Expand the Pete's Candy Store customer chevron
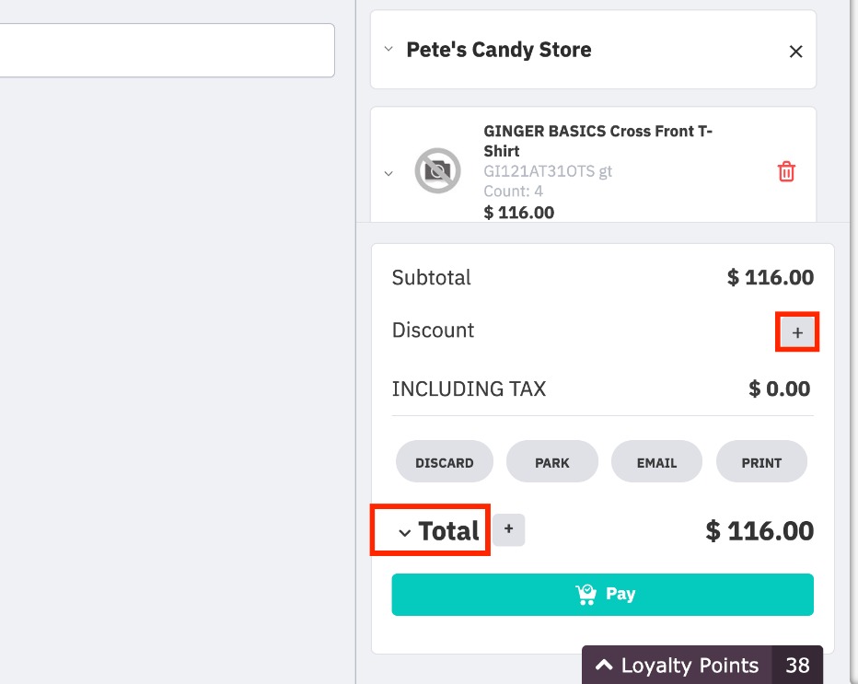This screenshot has height=684, width=858. click(x=388, y=49)
